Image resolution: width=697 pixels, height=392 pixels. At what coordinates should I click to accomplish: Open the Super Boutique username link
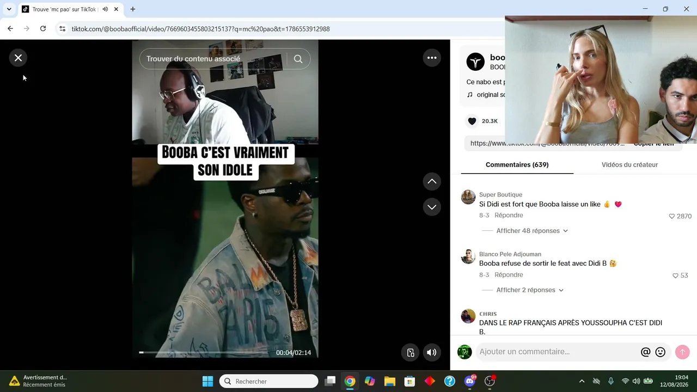(x=500, y=194)
